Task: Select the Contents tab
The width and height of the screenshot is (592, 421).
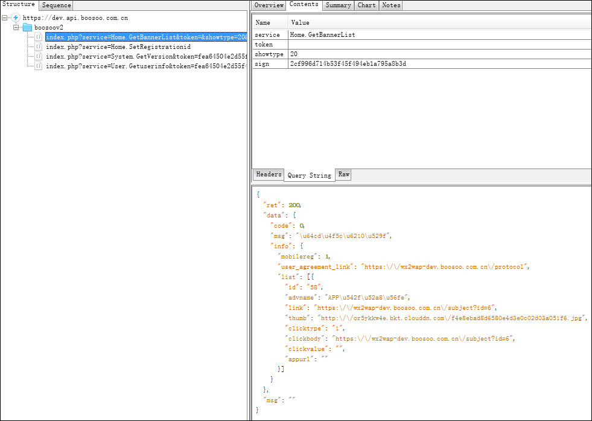Action: [304, 5]
